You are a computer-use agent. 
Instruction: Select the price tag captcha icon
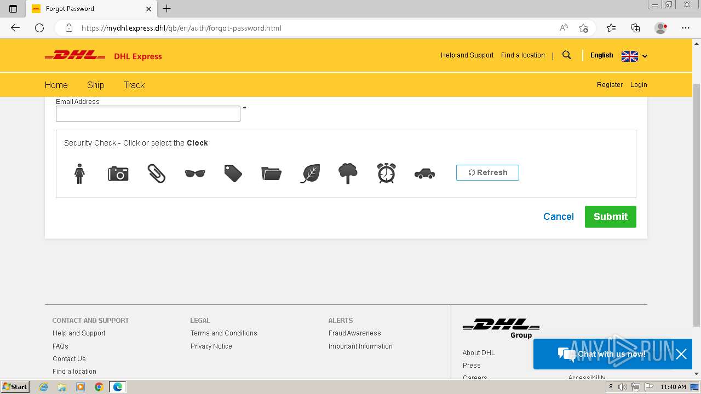pos(233,173)
